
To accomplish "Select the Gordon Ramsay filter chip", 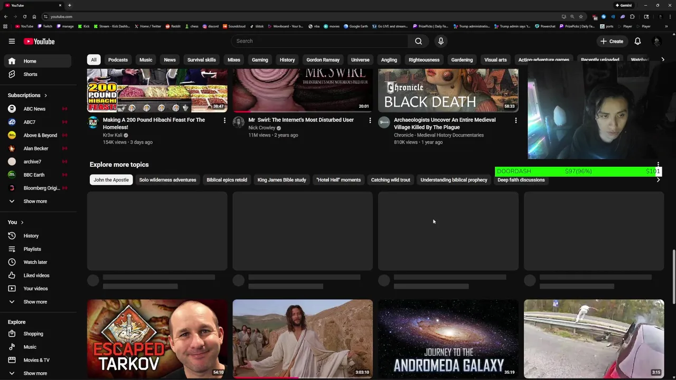I will [x=323, y=60].
